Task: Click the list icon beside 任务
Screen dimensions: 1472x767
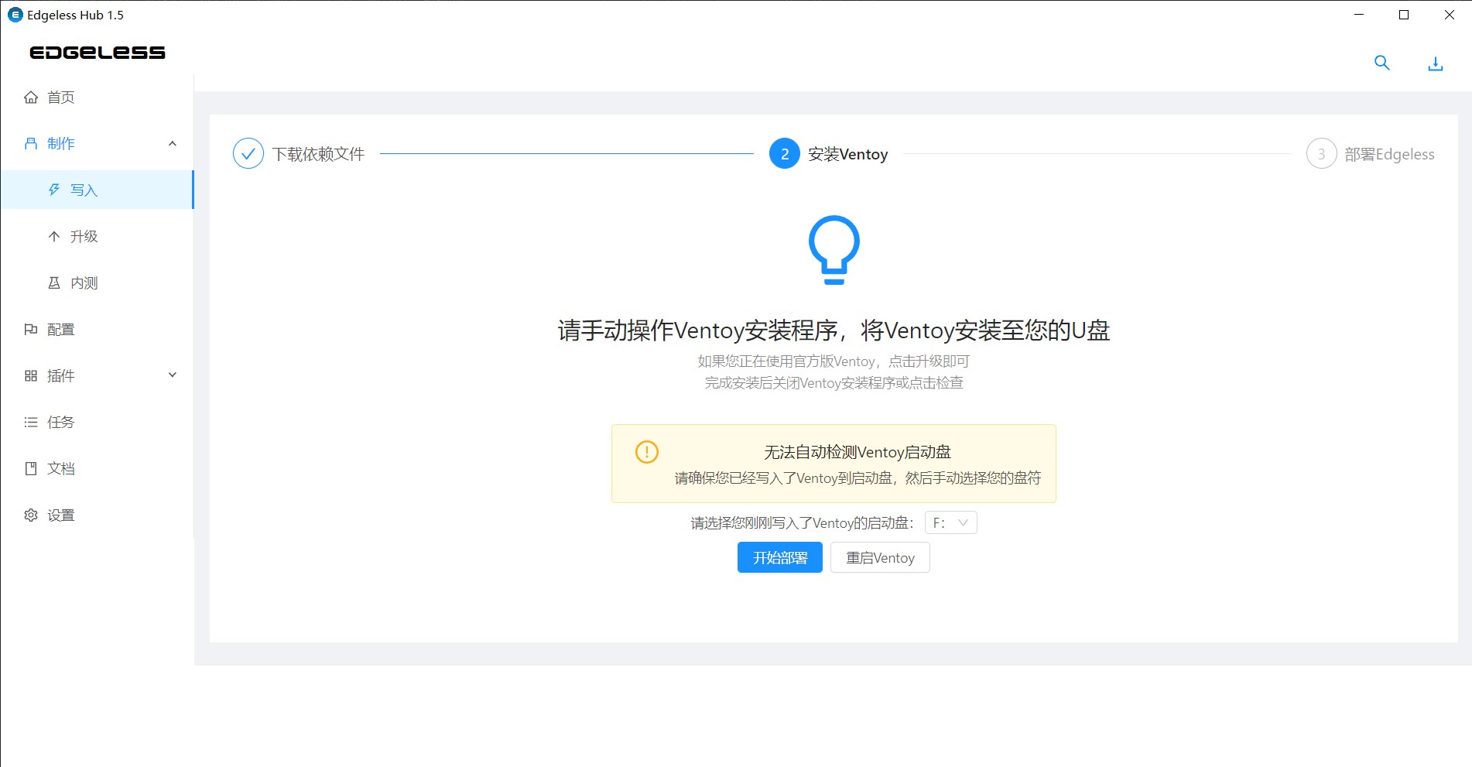Action: [x=31, y=422]
